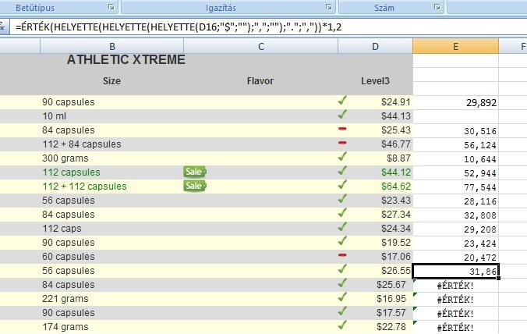Select the cell with value 28,116

[455, 201]
